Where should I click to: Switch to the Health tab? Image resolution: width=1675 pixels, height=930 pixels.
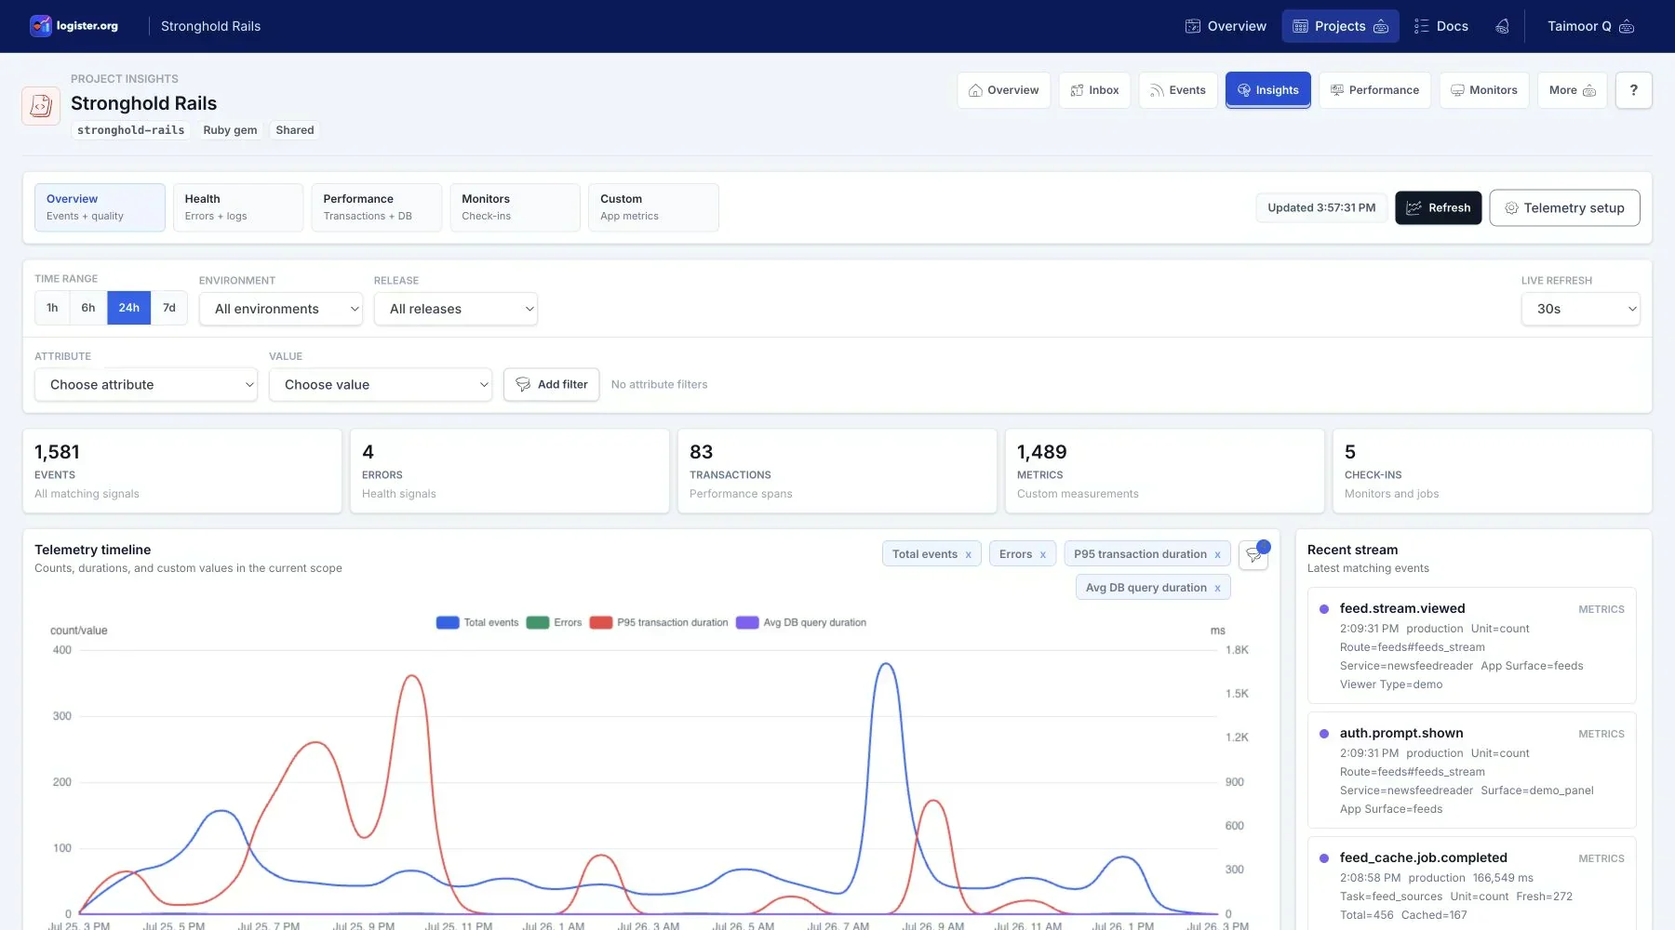pyautogui.click(x=238, y=207)
